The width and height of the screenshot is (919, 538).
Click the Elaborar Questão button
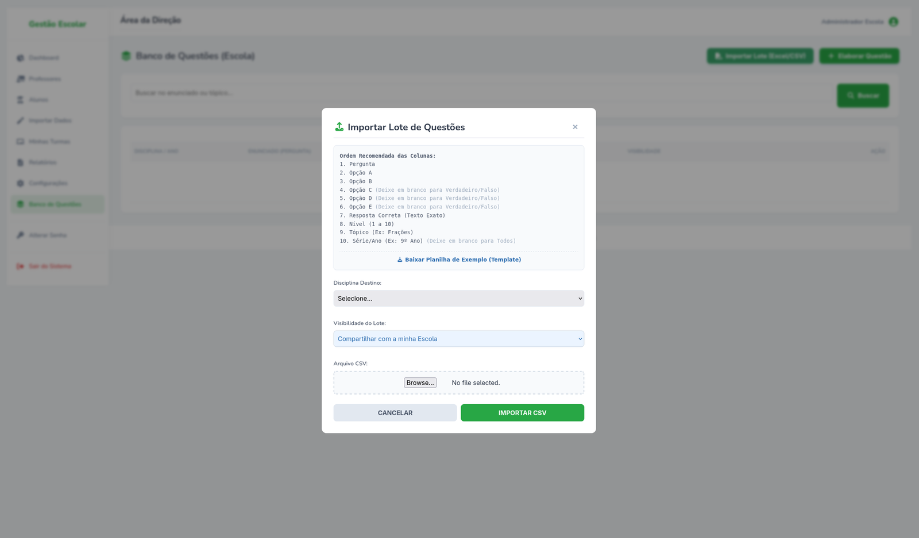[x=859, y=56]
